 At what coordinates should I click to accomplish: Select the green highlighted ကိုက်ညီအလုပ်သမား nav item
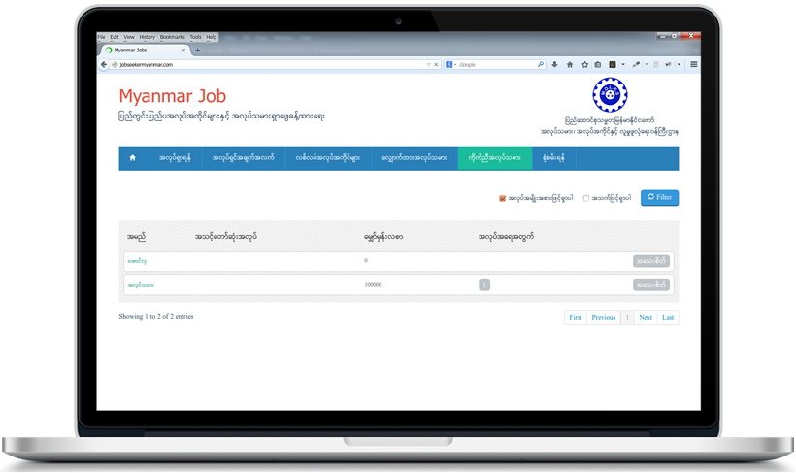click(495, 158)
